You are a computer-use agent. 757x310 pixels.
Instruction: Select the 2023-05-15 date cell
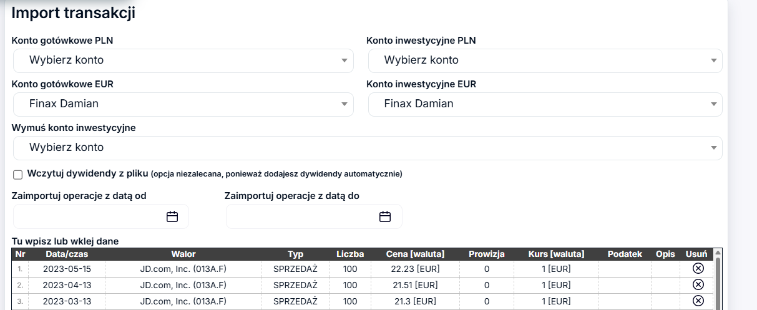pos(67,269)
